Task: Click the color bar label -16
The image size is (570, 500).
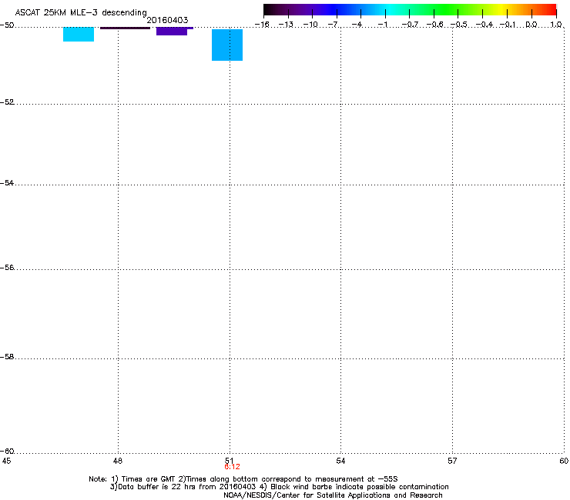Action: (262, 25)
